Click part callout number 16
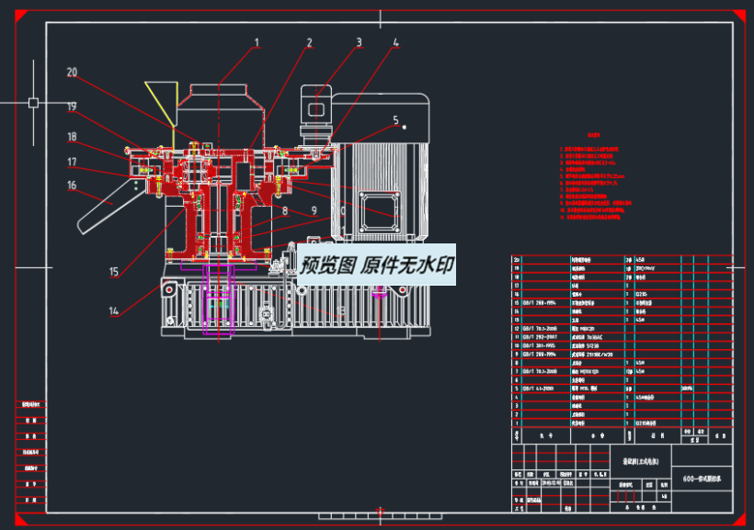 [x=72, y=185]
